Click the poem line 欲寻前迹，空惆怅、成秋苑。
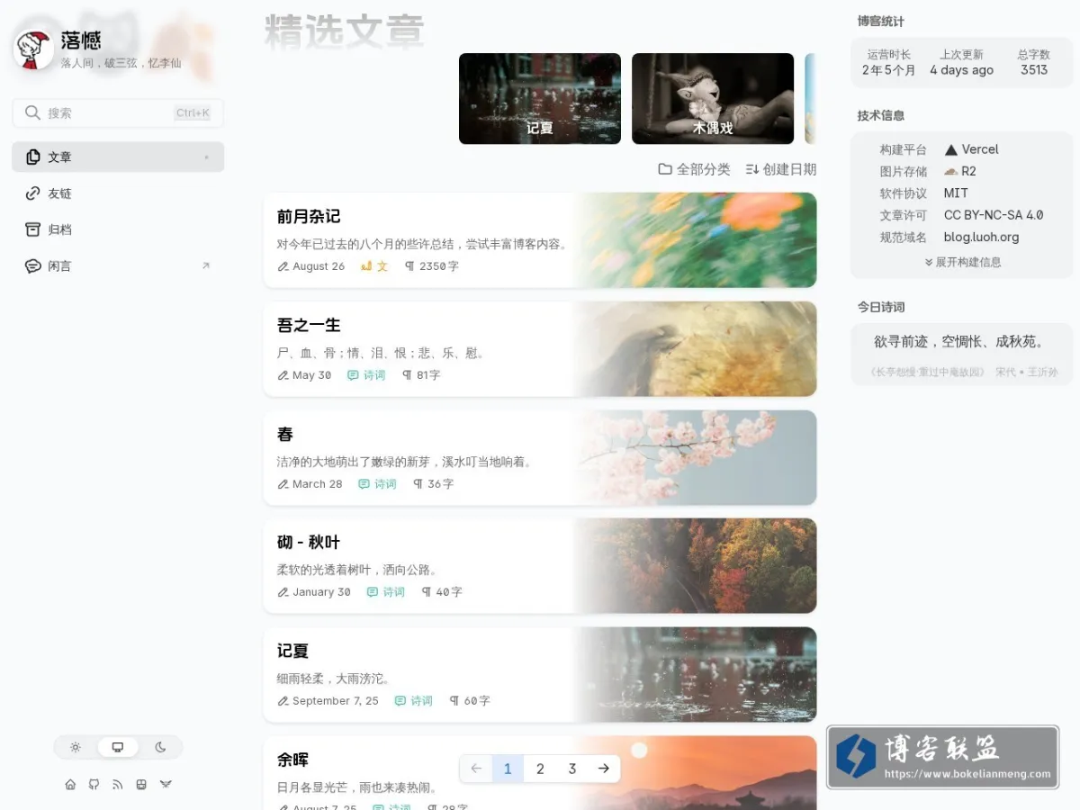Image resolution: width=1080 pixels, height=810 pixels. pyautogui.click(x=962, y=342)
